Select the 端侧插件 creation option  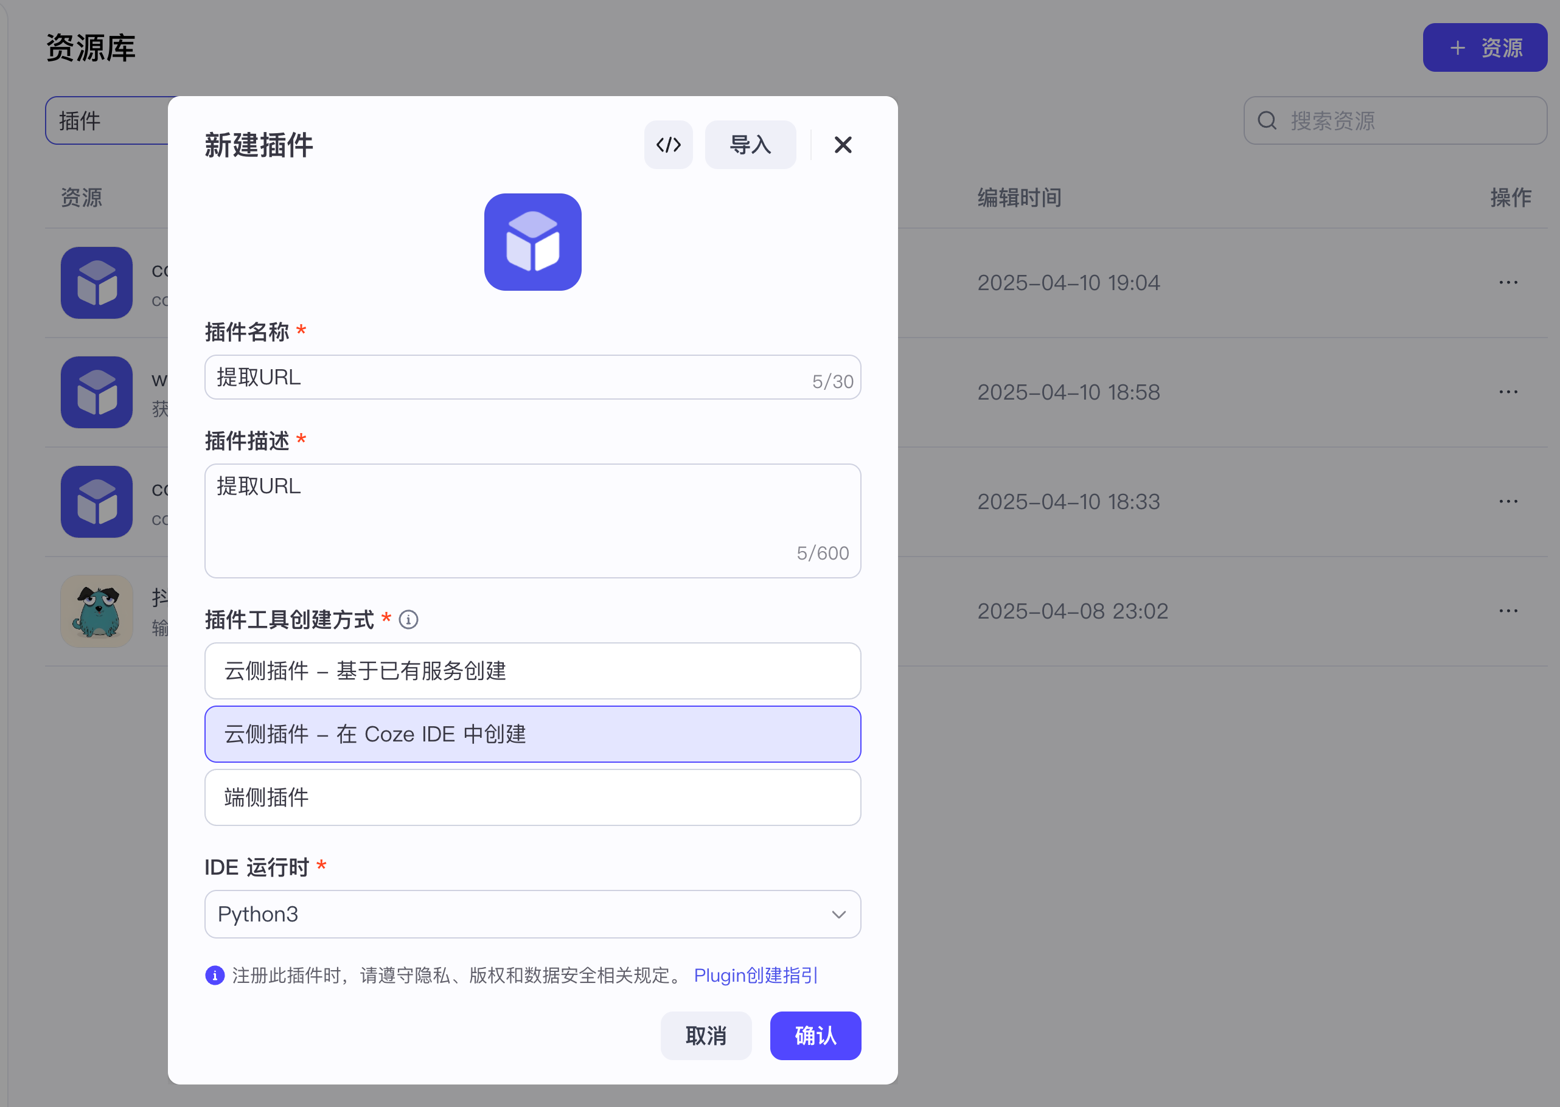(532, 797)
